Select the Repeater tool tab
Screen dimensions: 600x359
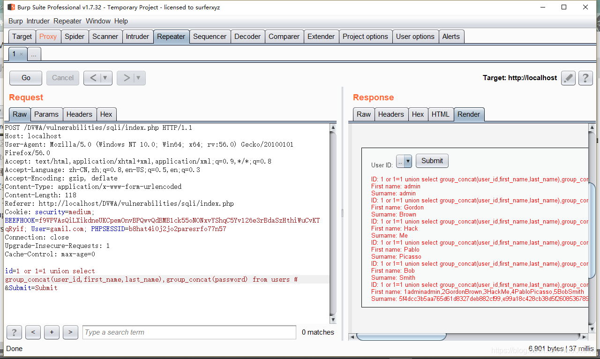[x=171, y=37]
